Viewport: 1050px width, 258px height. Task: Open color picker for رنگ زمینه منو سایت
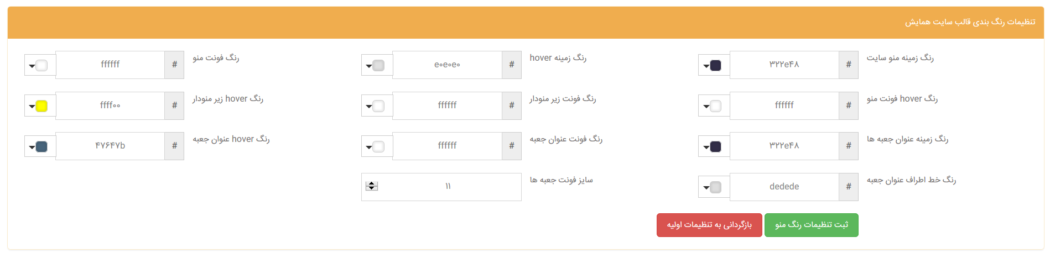(714, 66)
